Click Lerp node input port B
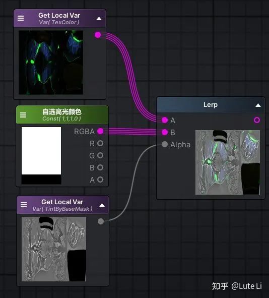Image resolution: width=269 pixels, height=298 pixels. (165, 132)
